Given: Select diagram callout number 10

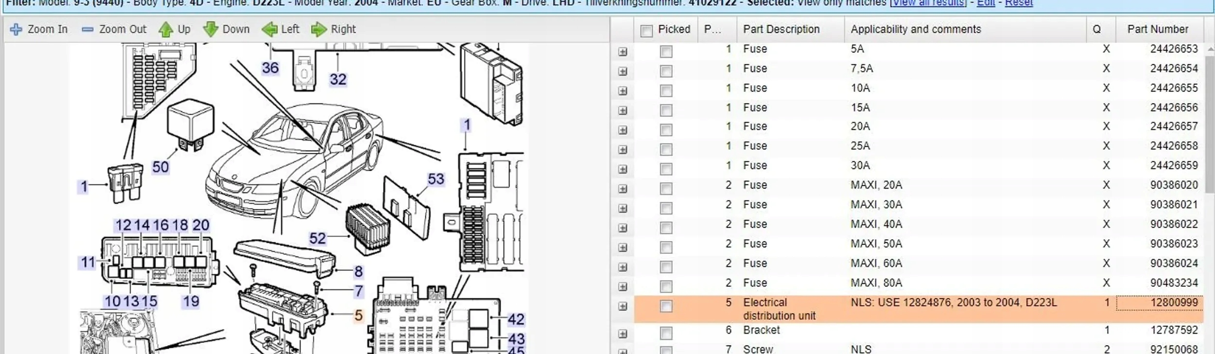Looking at the screenshot, I should [x=112, y=301].
